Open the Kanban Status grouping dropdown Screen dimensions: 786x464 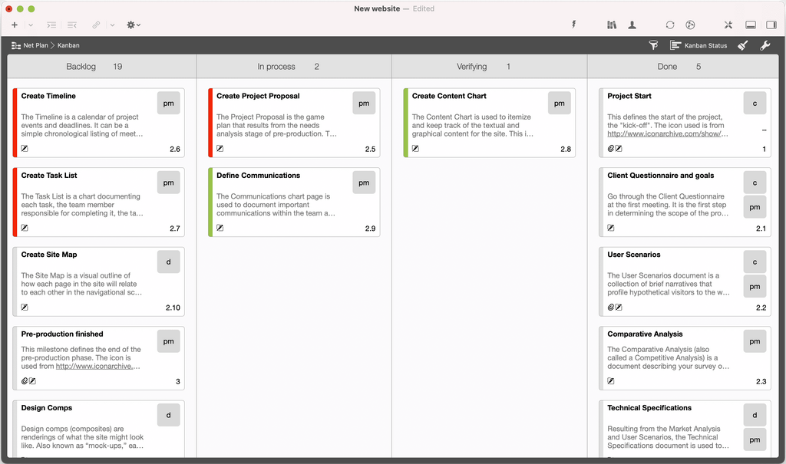[x=698, y=45]
